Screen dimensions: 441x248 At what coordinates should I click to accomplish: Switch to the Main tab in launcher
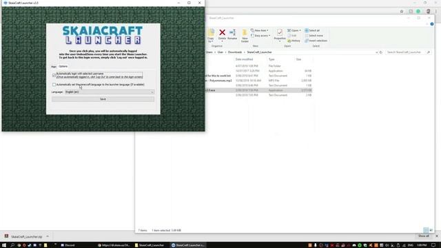coord(54,67)
